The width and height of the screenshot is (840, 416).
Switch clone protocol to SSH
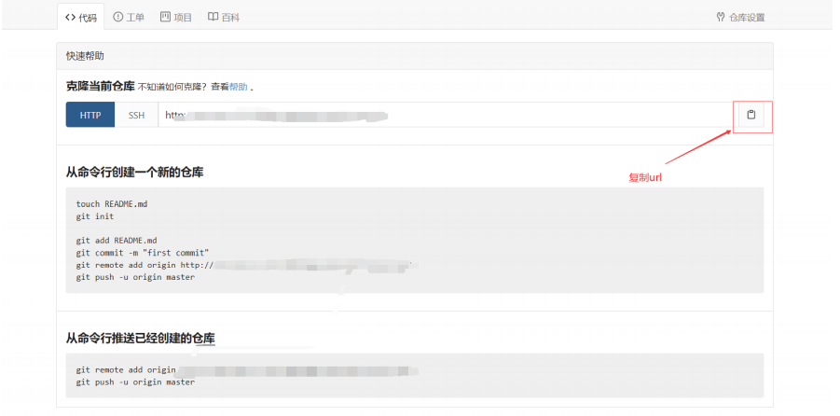(x=137, y=115)
